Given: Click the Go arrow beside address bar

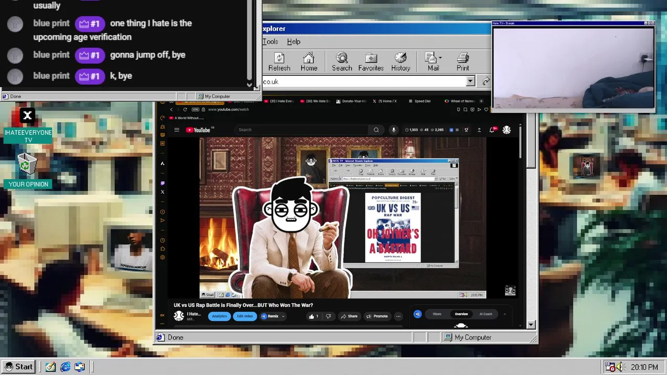Looking at the screenshot, I should pos(486,81).
